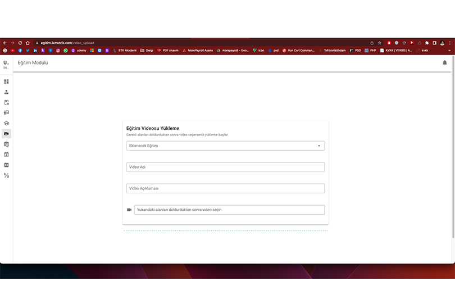
Task: Open the Twitter bookmark
Action: [28, 51]
